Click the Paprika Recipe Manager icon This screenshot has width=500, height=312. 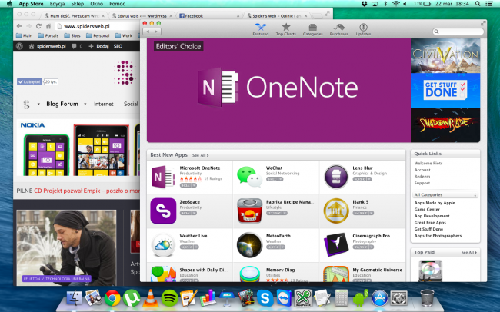pos(249,211)
